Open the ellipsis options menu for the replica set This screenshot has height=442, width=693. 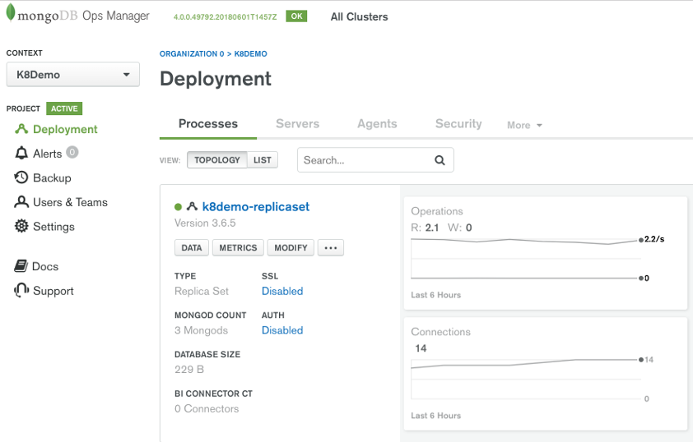(331, 247)
